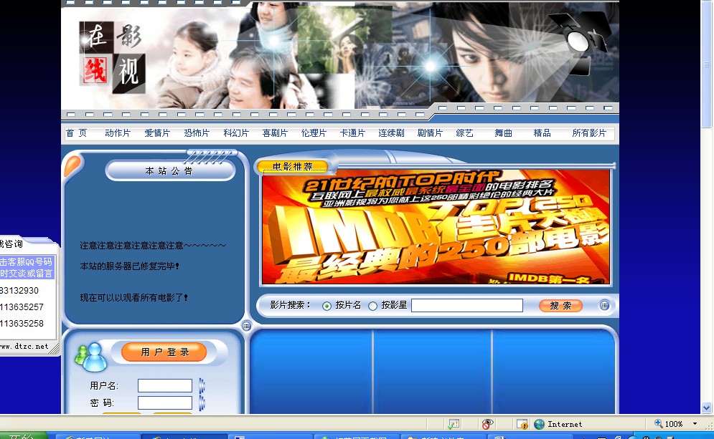Click the Windows 开始 Start button

tap(23, 435)
